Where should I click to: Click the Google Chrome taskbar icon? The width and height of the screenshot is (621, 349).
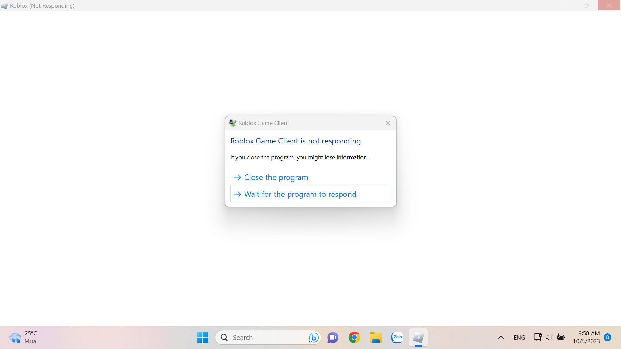(355, 337)
